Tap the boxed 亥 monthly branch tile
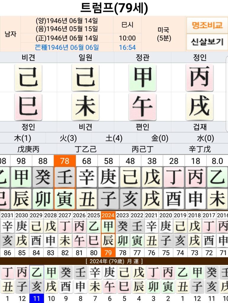This screenshot has width=228, height=303. [x=36, y=286]
